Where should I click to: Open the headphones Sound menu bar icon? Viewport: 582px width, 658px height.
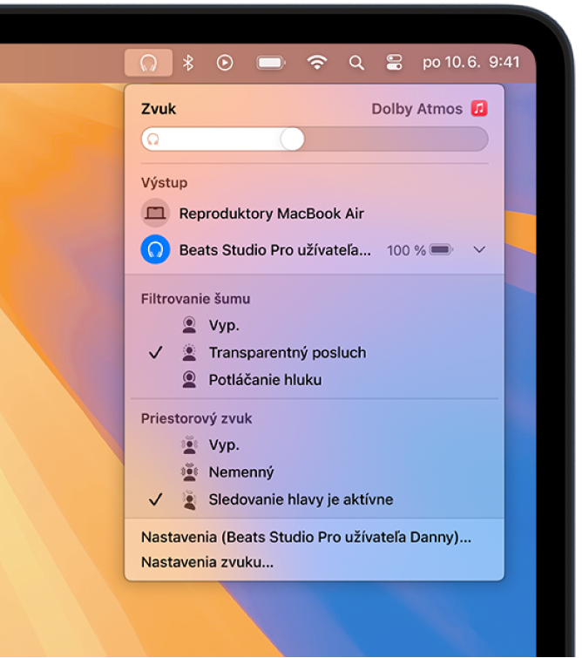pyautogui.click(x=148, y=63)
